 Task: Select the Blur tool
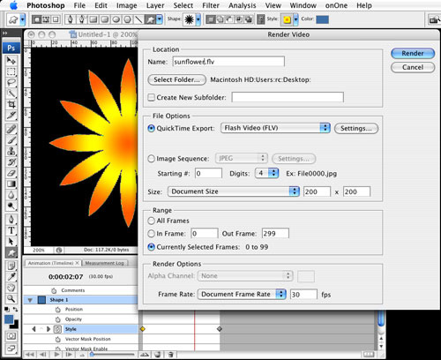[x=11, y=195]
